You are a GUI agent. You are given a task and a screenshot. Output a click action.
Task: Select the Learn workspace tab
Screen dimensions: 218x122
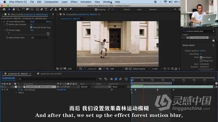click(x=139, y=9)
